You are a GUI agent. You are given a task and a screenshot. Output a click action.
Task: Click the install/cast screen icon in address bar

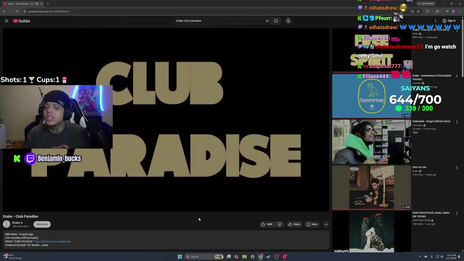click(x=412, y=11)
